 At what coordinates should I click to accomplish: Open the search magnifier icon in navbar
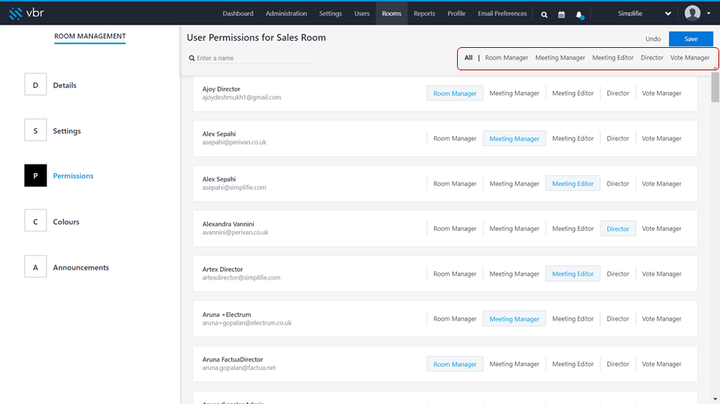point(544,15)
